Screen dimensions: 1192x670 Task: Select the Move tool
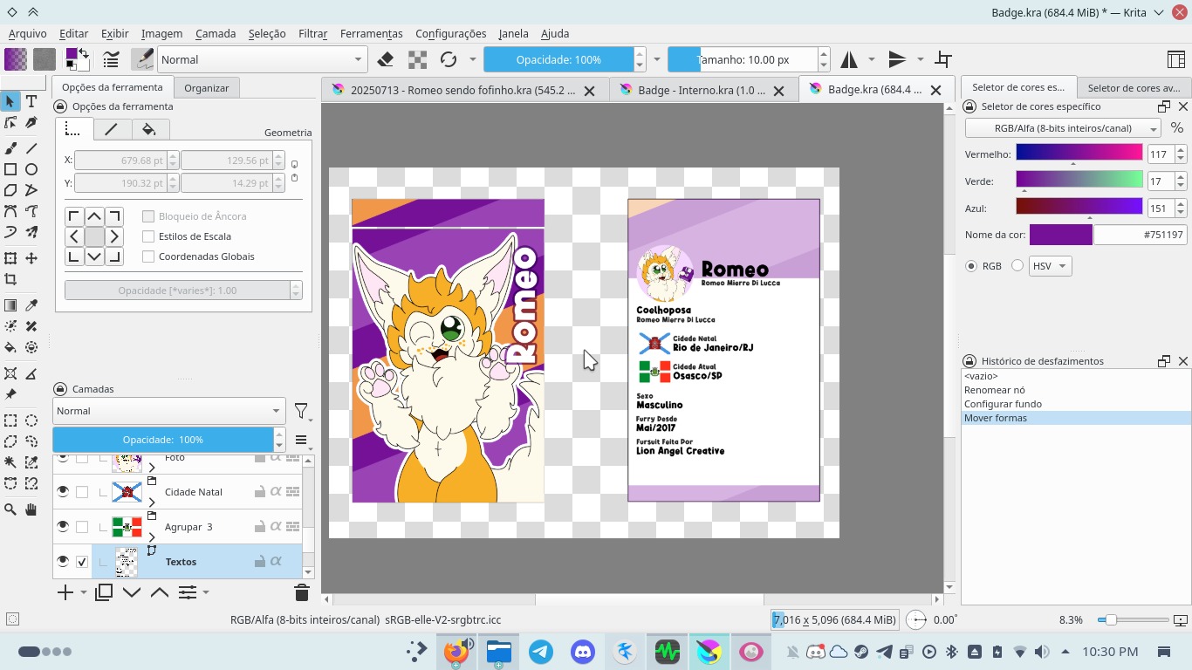[31, 258]
